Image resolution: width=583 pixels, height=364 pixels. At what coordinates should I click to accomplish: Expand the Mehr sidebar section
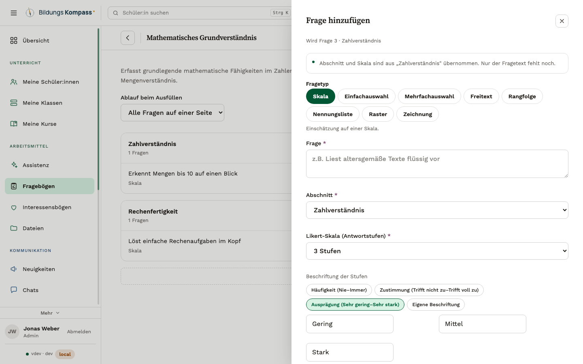[x=50, y=313]
